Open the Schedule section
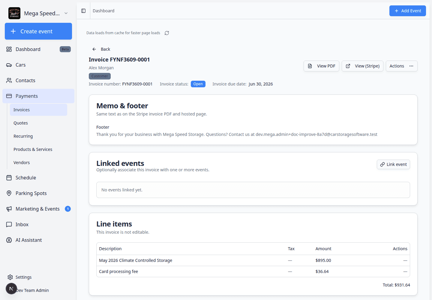432x300 pixels. pyautogui.click(x=38, y=178)
